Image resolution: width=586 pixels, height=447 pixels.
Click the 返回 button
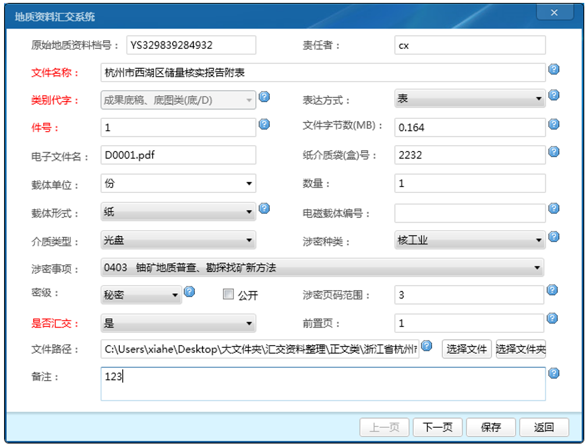click(x=544, y=427)
